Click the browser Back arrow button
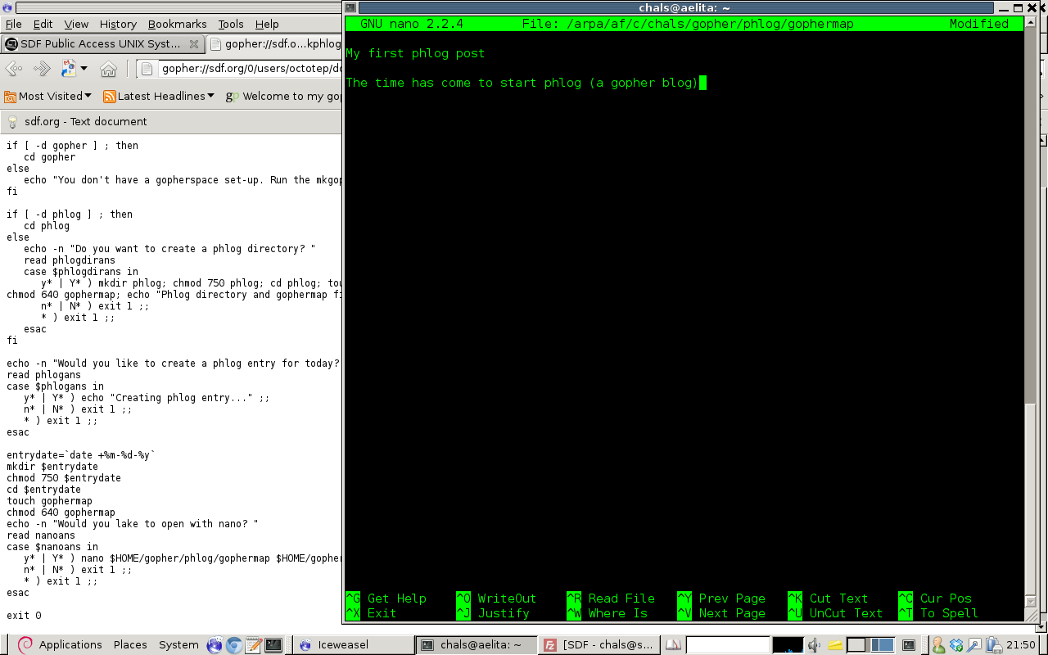The height and width of the screenshot is (655, 1048). point(15,69)
